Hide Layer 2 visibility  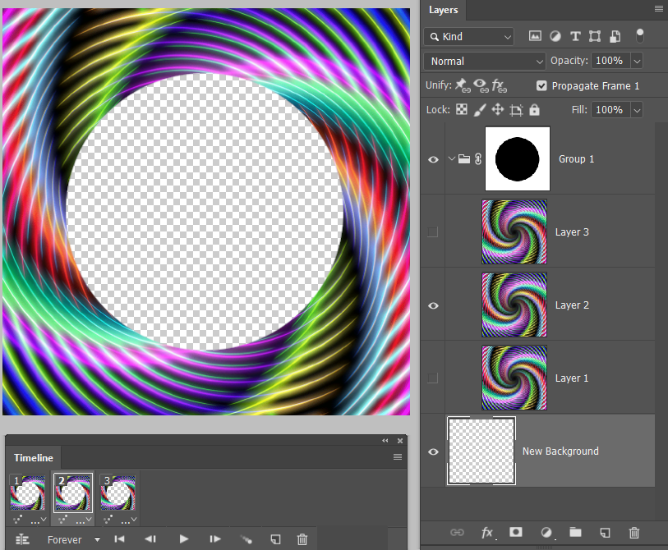point(433,305)
